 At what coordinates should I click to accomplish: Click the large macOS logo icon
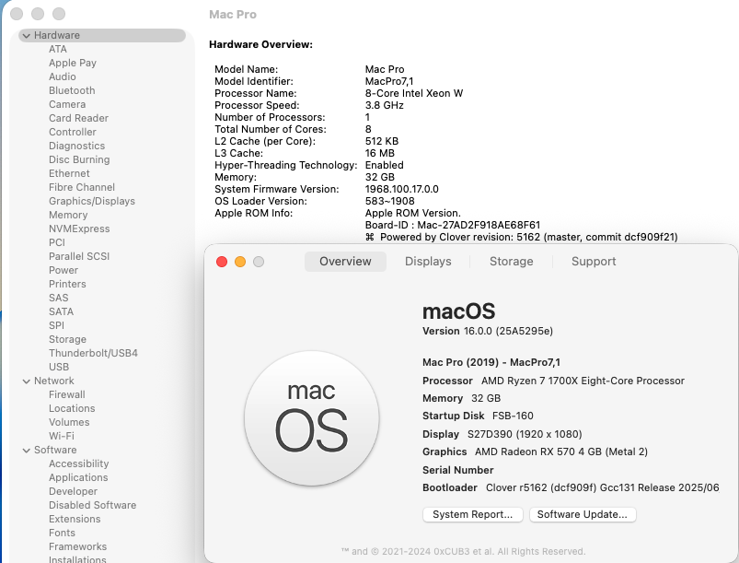[x=312, y=416]
